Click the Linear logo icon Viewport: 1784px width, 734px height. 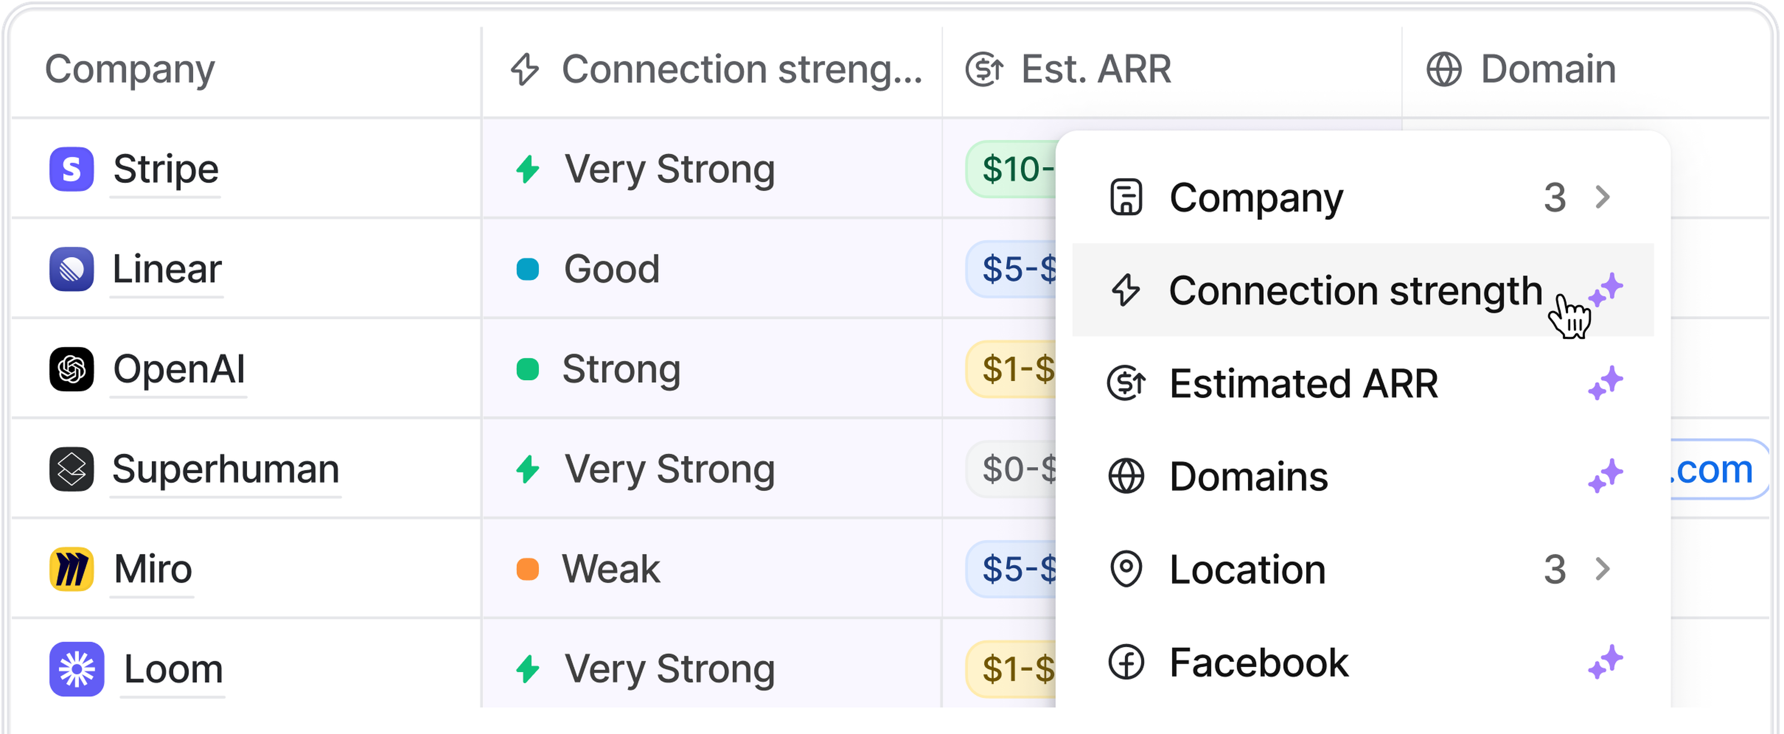click(x=72, y=269)
